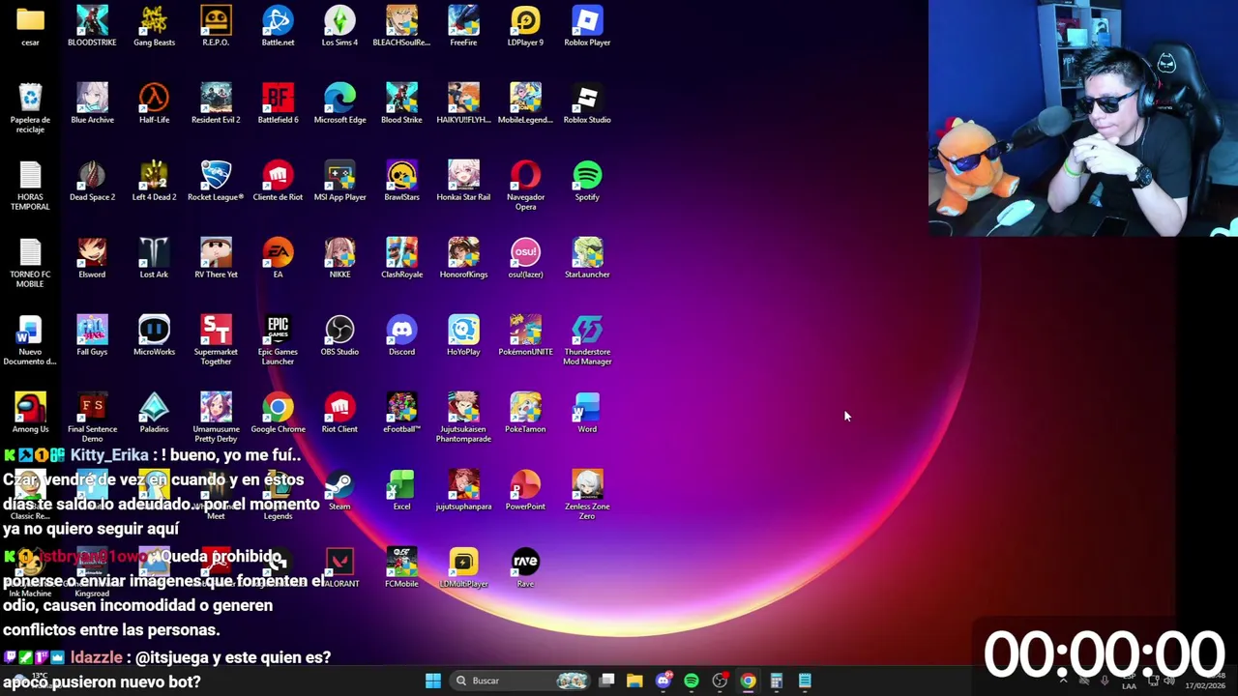Open OBS Studio desktop shortcut

(339, 335)
